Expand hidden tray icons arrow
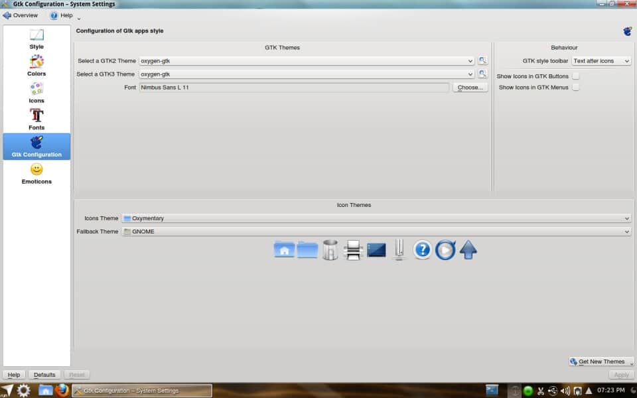Viewport: 637px width, 398px height. coord(589,391)
